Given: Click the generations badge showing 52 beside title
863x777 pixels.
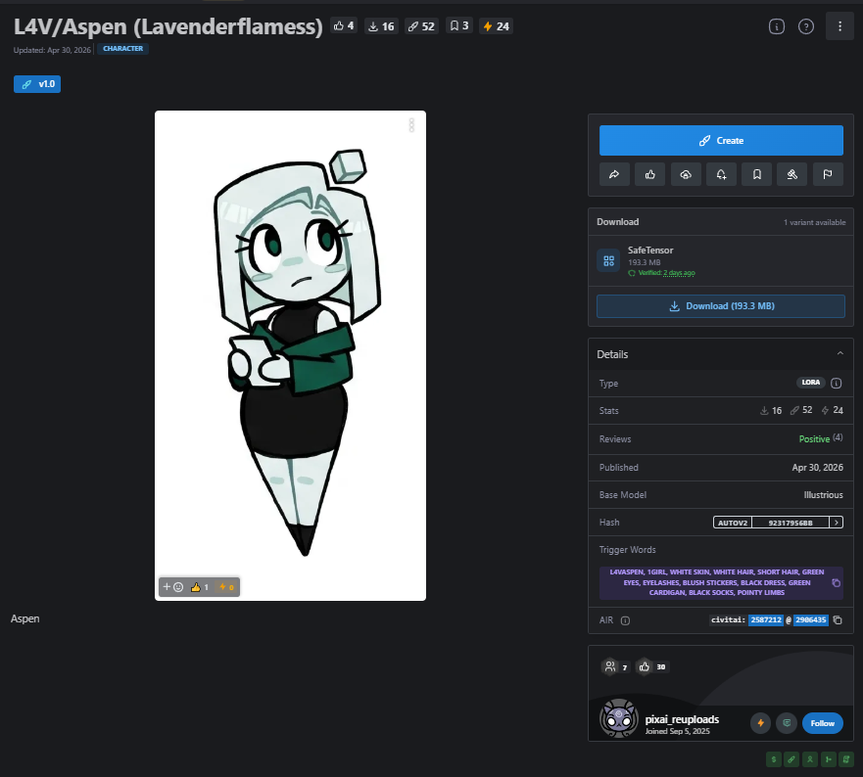Looking at the screenshot, I should point(421,25).
